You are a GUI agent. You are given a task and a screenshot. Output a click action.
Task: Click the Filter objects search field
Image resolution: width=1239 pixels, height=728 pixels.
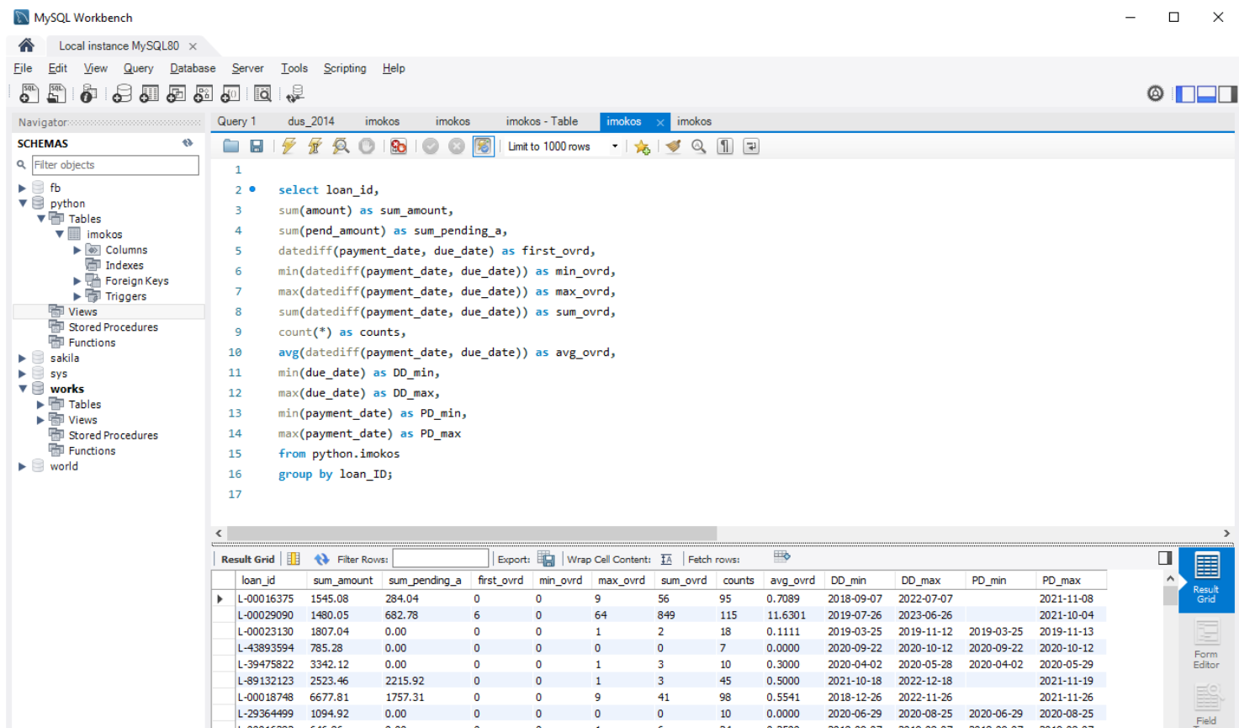click(x=115, y=165)
